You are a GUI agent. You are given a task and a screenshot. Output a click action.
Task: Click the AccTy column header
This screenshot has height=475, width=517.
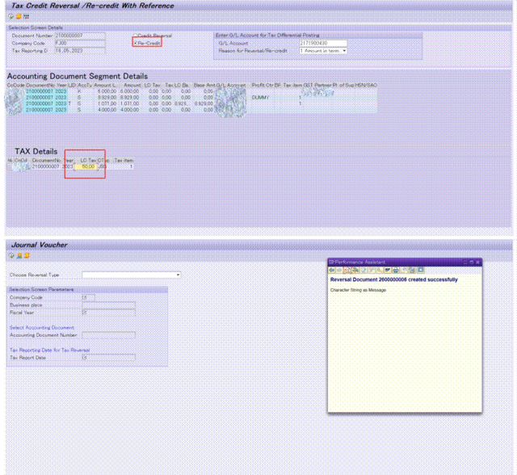point(85,85)
